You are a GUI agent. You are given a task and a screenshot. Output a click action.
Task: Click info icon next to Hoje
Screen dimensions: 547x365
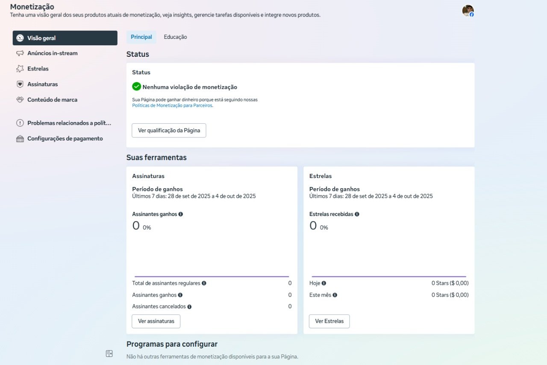click(x=324, y=283)
